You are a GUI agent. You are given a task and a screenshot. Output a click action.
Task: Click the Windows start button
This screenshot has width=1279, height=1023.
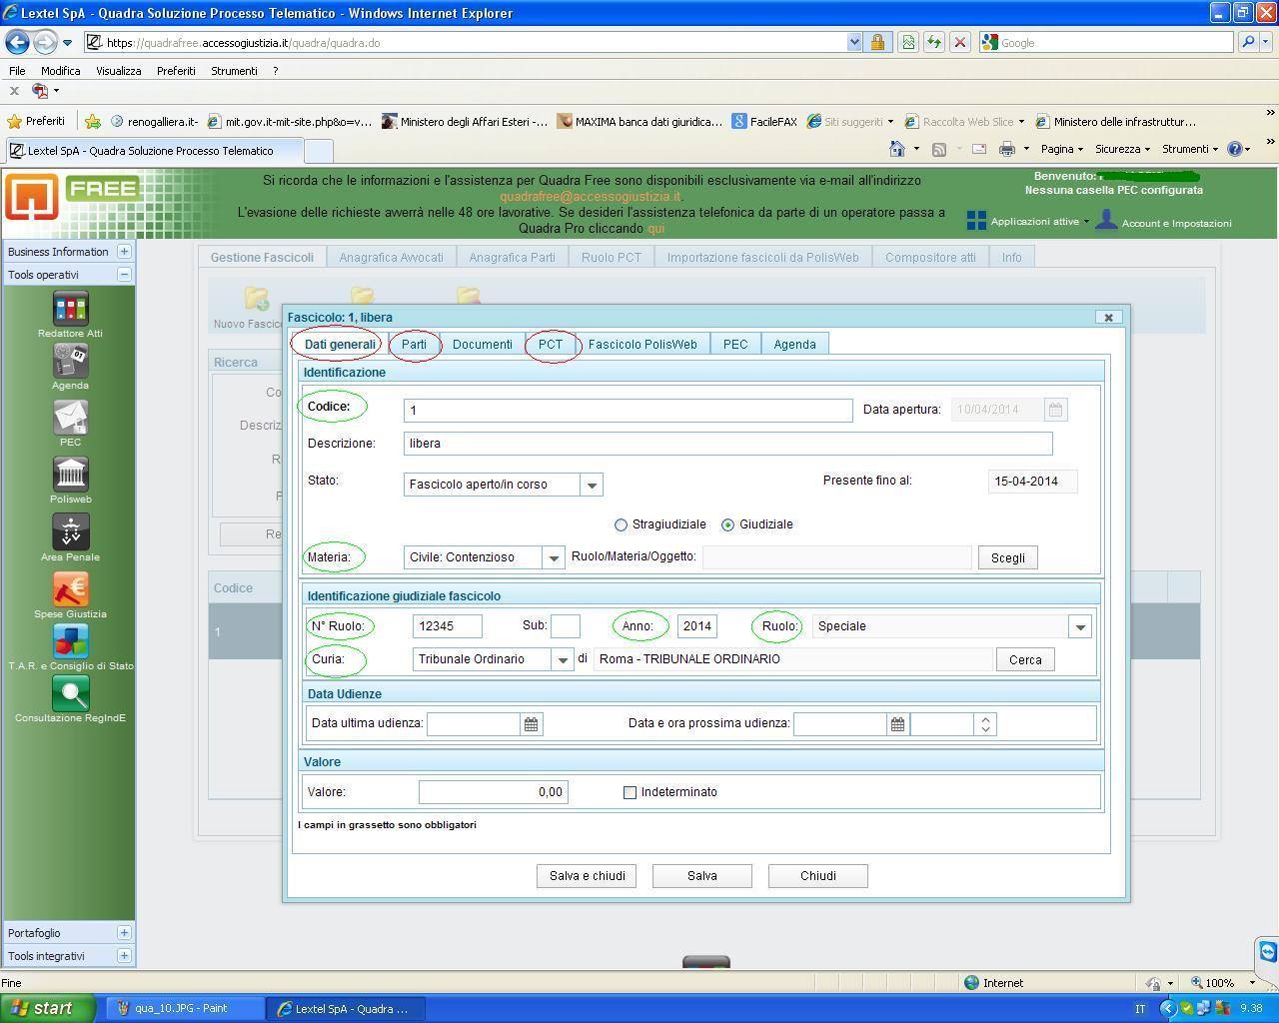[x=48, y=1008]
